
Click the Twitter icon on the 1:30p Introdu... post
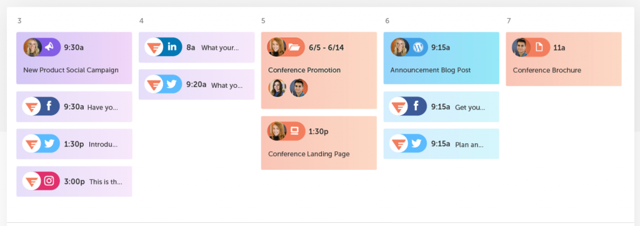click(49, 143)
